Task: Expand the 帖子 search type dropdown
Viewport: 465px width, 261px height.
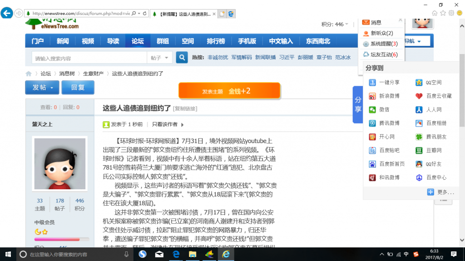Action: coord(160,58)
